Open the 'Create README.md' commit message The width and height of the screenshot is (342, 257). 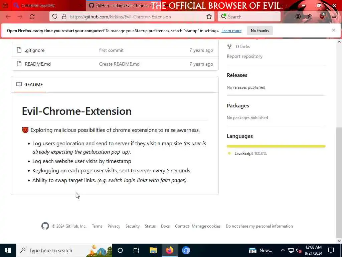coord(119,64)
